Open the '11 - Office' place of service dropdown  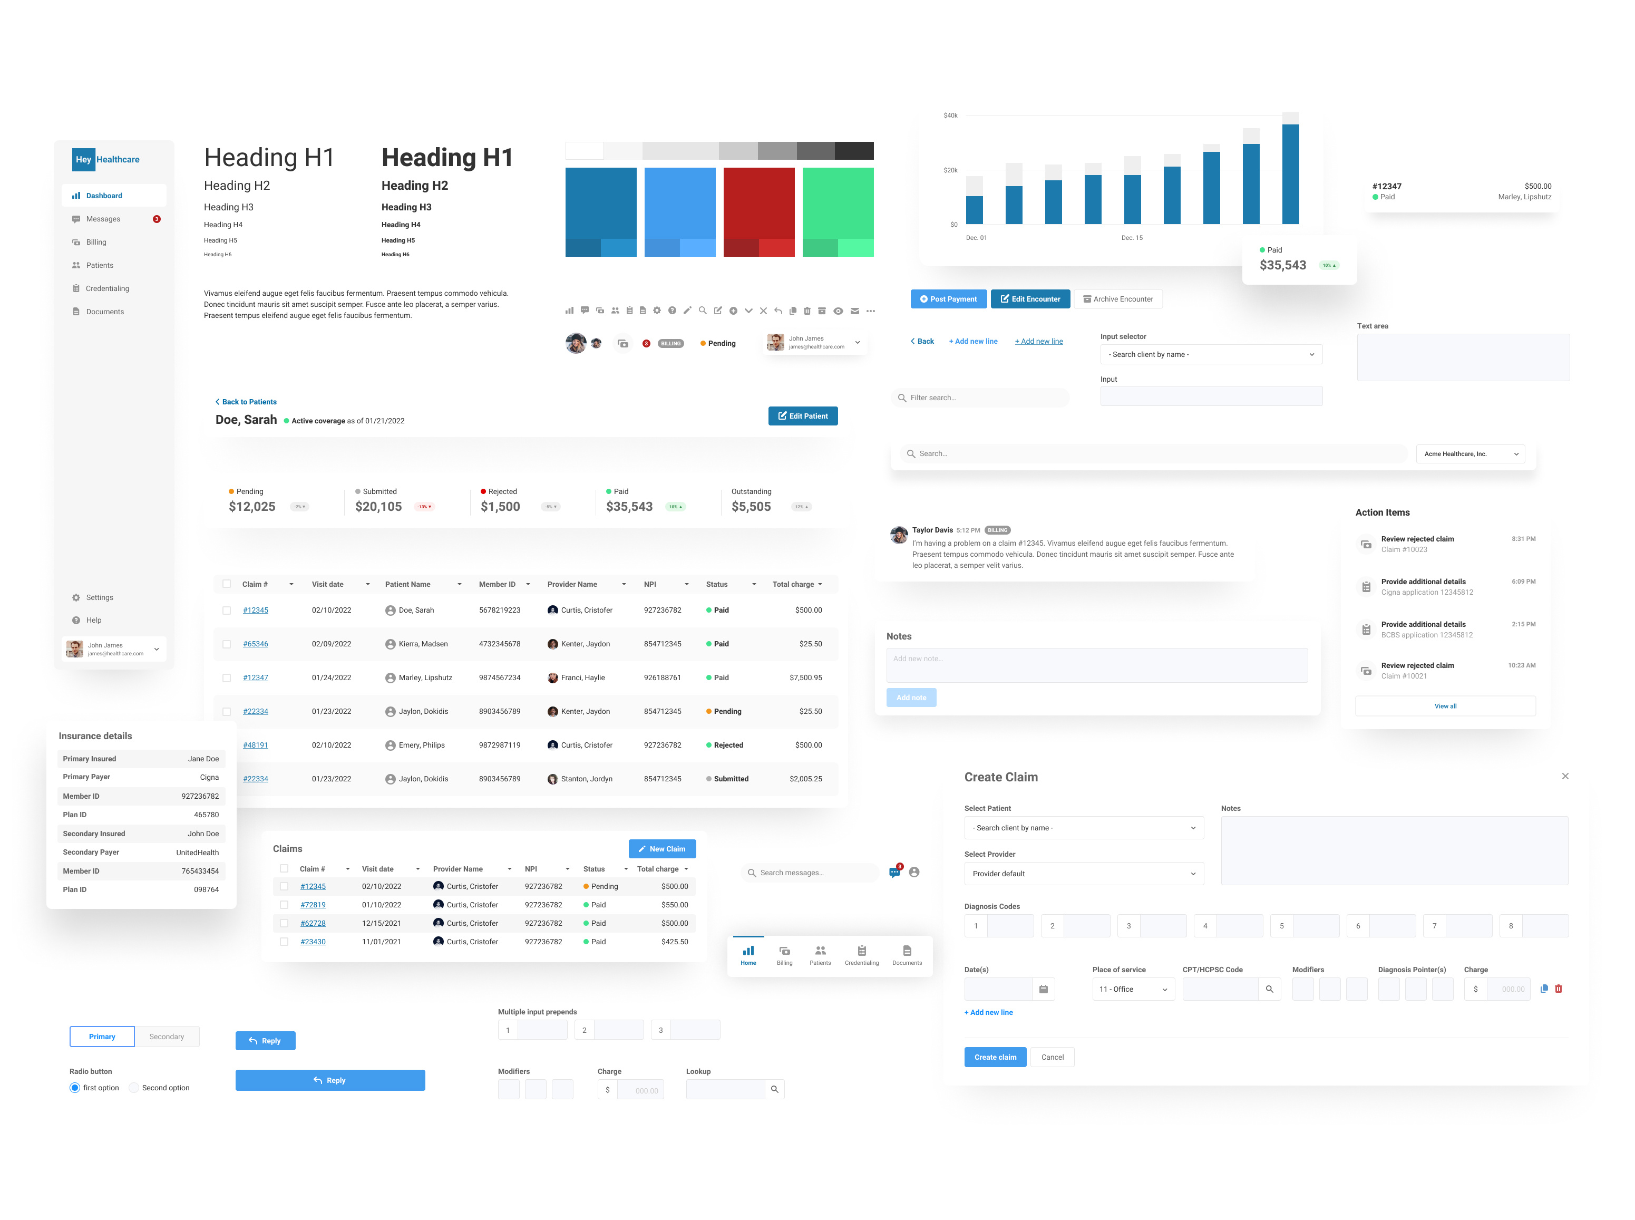point(1132,989)
